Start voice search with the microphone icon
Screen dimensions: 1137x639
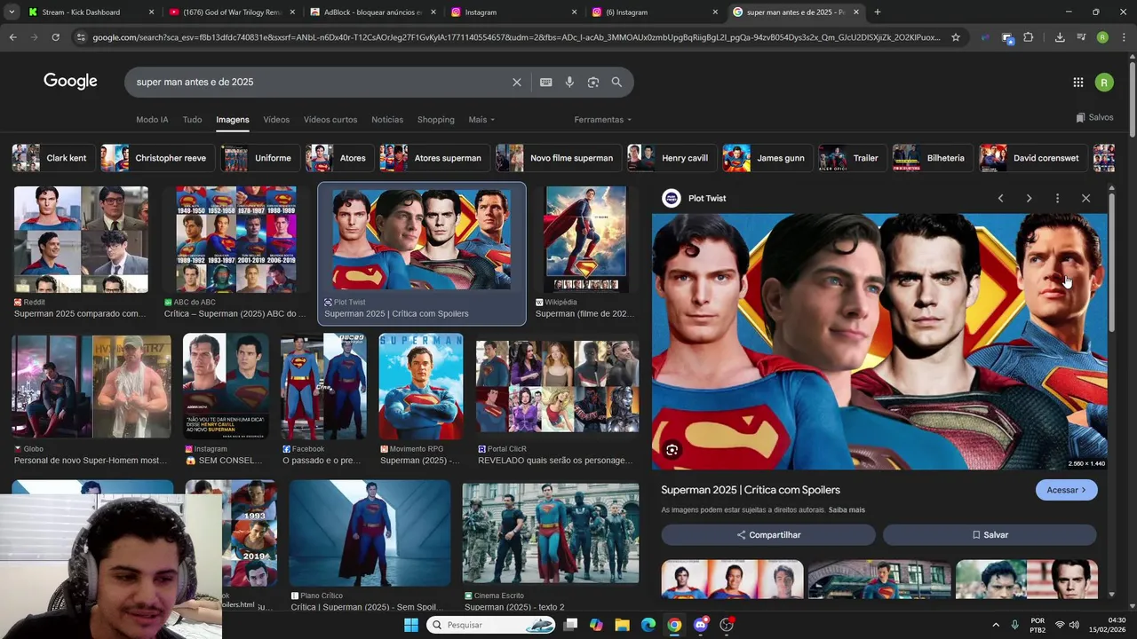point(569,82)
